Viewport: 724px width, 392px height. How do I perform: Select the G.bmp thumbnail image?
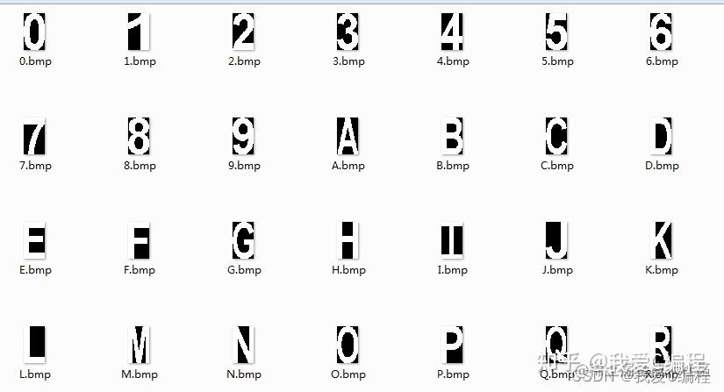(243, 240)
